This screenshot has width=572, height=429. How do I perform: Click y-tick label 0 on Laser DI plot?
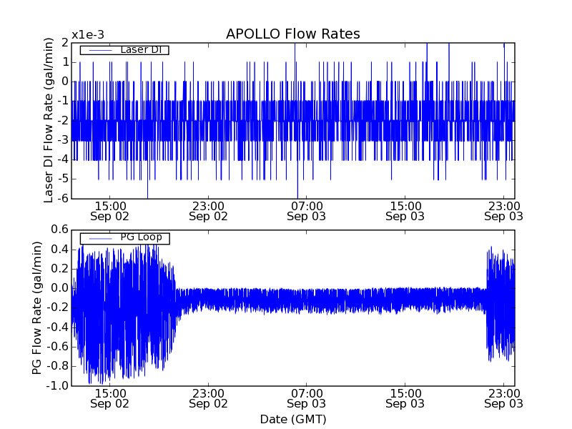(x=65, y=82)
